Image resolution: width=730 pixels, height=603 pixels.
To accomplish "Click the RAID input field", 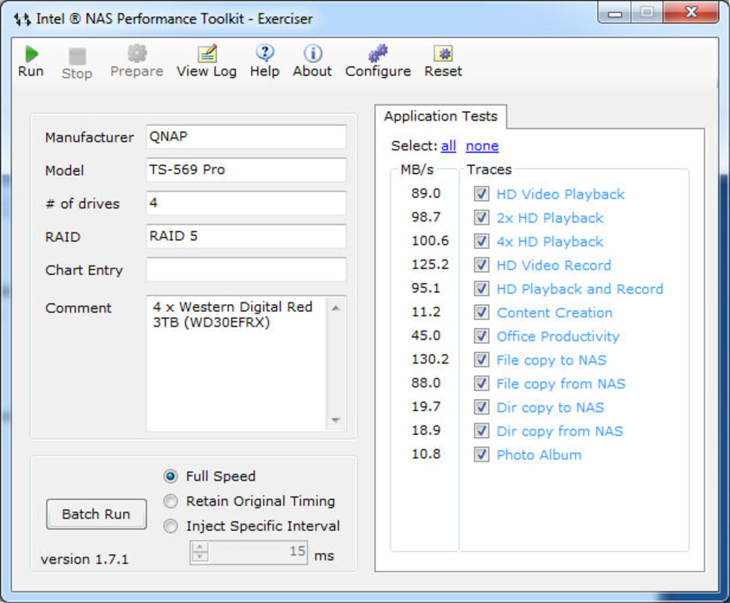I will pyautogui.click(x=246, y=236).
